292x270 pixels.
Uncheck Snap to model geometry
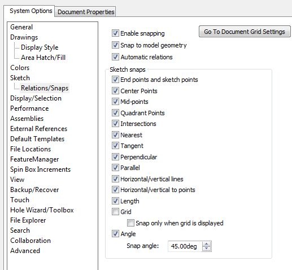pos(115,45)
